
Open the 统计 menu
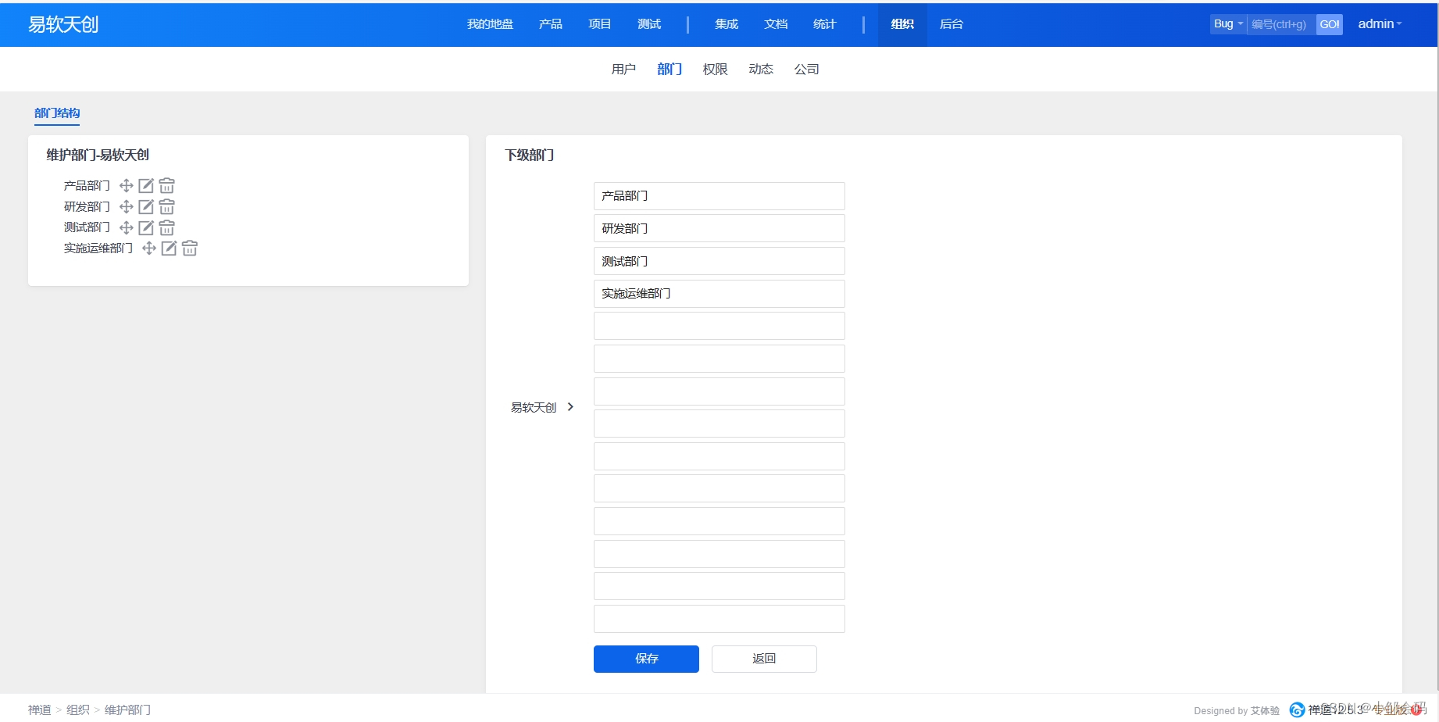tap(824, 24)
